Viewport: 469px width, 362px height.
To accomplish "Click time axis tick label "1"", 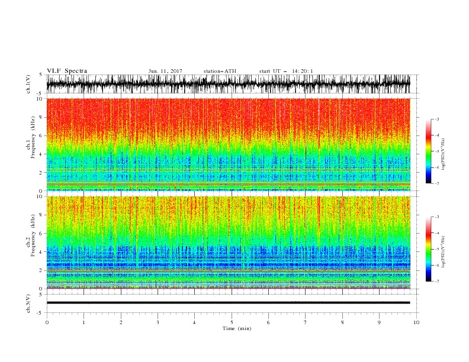I will (83, 322).
